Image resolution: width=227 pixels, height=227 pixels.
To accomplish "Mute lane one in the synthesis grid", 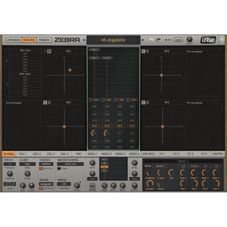I will click(x=91, y=100).
